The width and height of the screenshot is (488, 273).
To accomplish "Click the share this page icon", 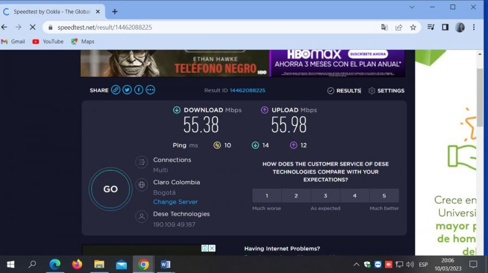I will click(399, 27).
